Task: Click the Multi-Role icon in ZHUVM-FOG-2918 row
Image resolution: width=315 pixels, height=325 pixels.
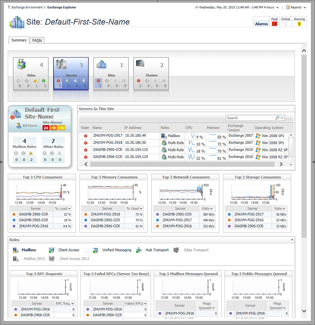Action: coord(164,143)
